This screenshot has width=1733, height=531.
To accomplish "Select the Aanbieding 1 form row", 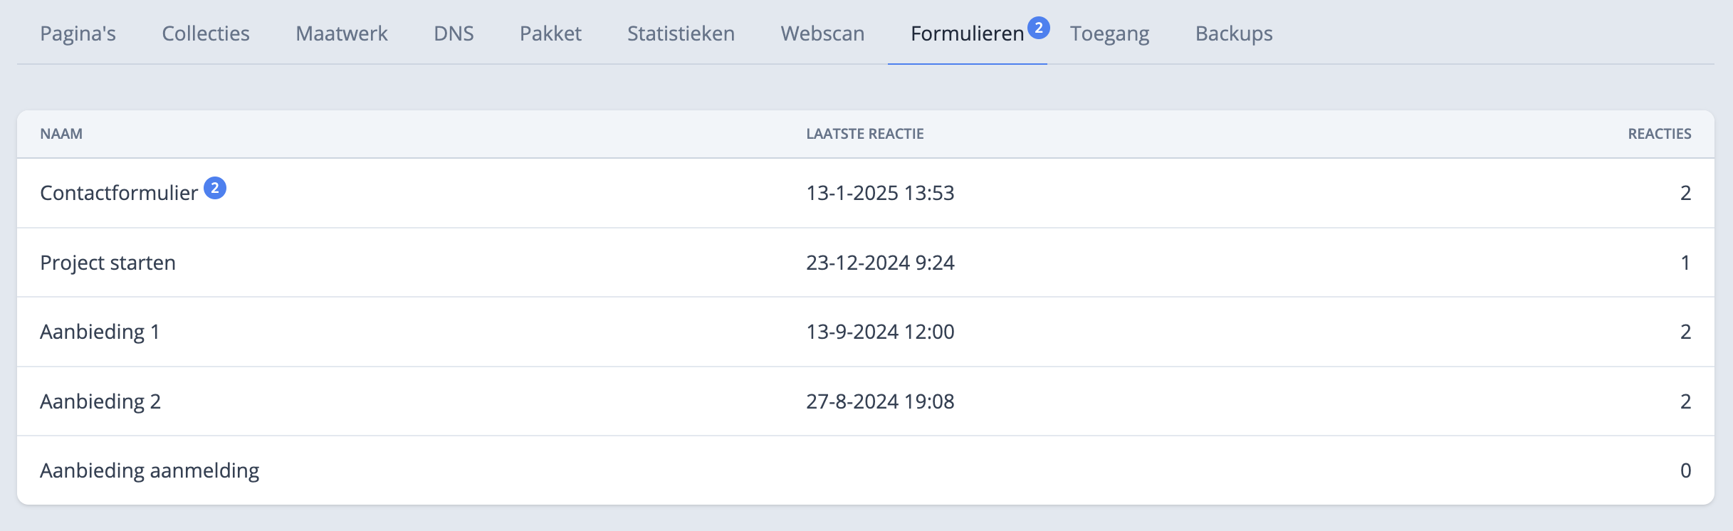I will [100, 331].
